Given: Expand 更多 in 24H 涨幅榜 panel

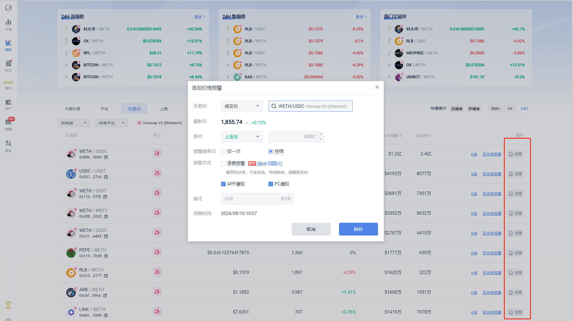Looking at the screenshot, I should pyautogui.click(x=199, y=17).
